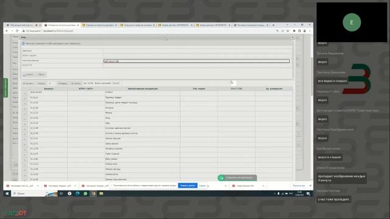Screen dimensions: 390x219
Task: Collapse the Фильтр section header icon
Action: 23,43
